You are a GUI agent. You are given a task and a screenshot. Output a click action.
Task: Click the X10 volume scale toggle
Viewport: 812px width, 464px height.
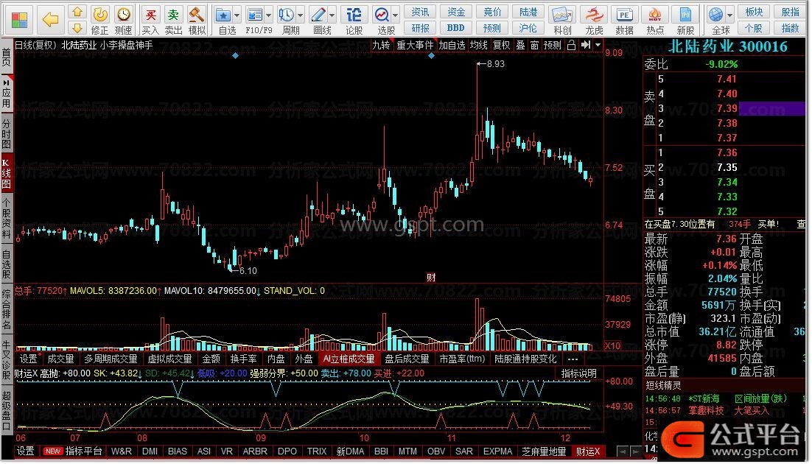613,346
